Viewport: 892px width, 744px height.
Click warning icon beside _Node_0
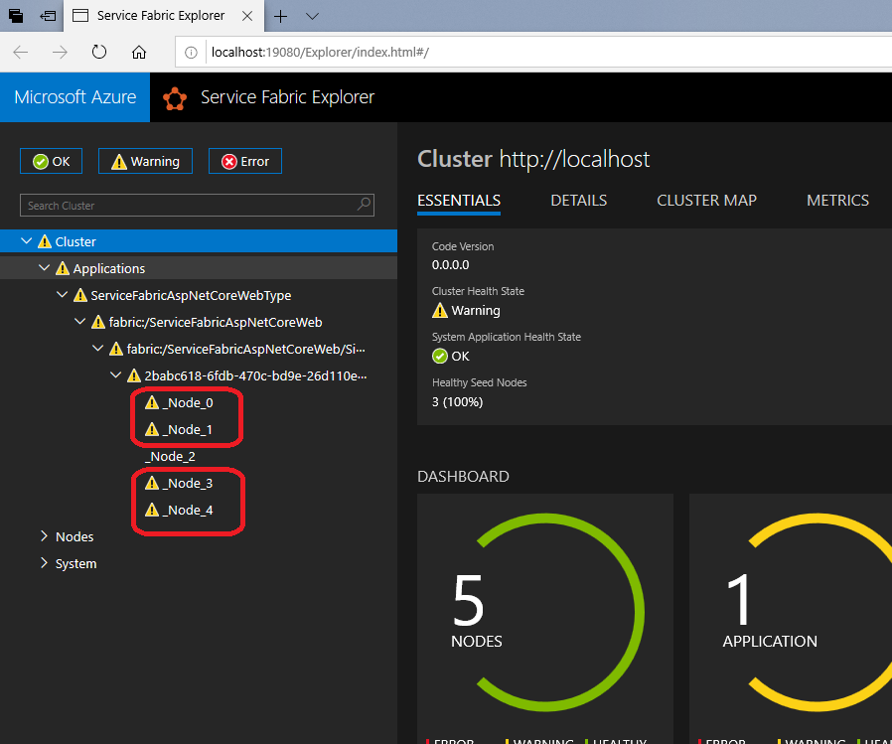click(152, 402)
